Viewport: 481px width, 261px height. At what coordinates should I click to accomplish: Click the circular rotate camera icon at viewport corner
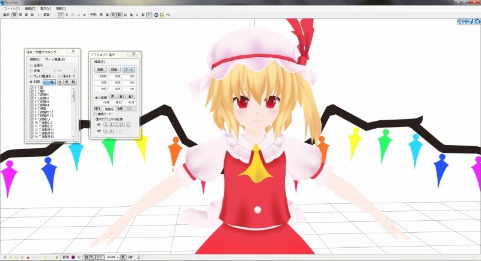coord(478,22)
